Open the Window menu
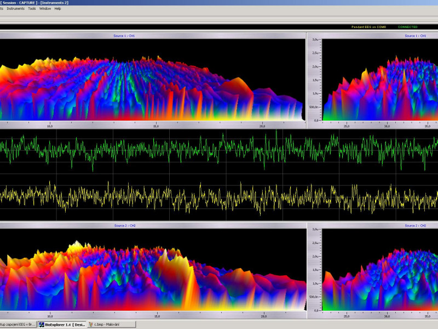 [45, 9]
